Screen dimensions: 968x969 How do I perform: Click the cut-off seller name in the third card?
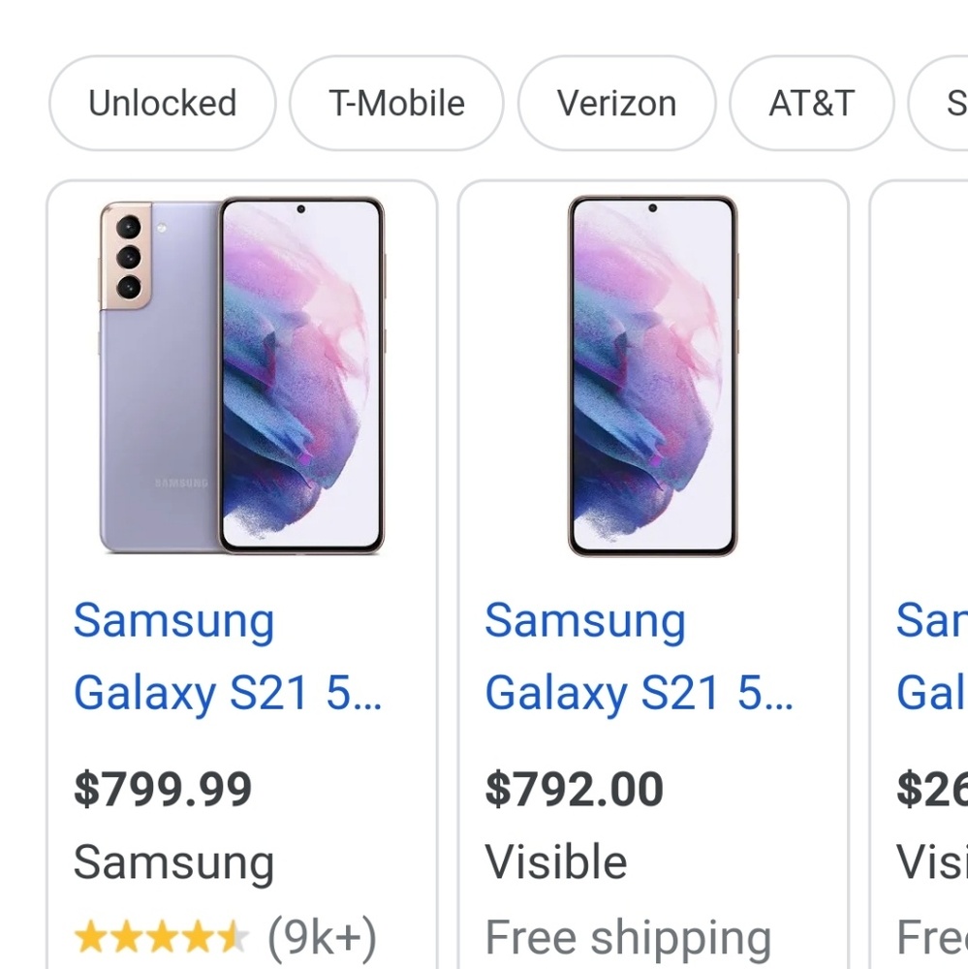(931, 862)
